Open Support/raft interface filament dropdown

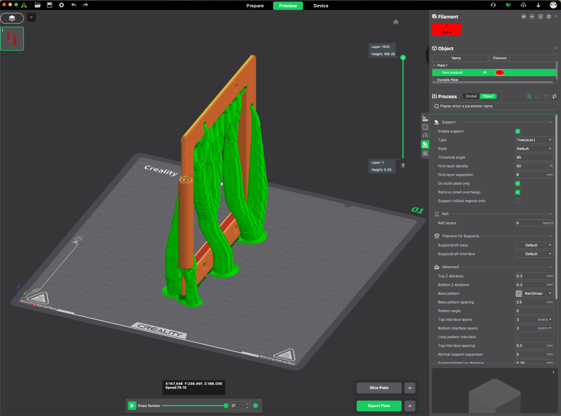(x=534, y=254)
